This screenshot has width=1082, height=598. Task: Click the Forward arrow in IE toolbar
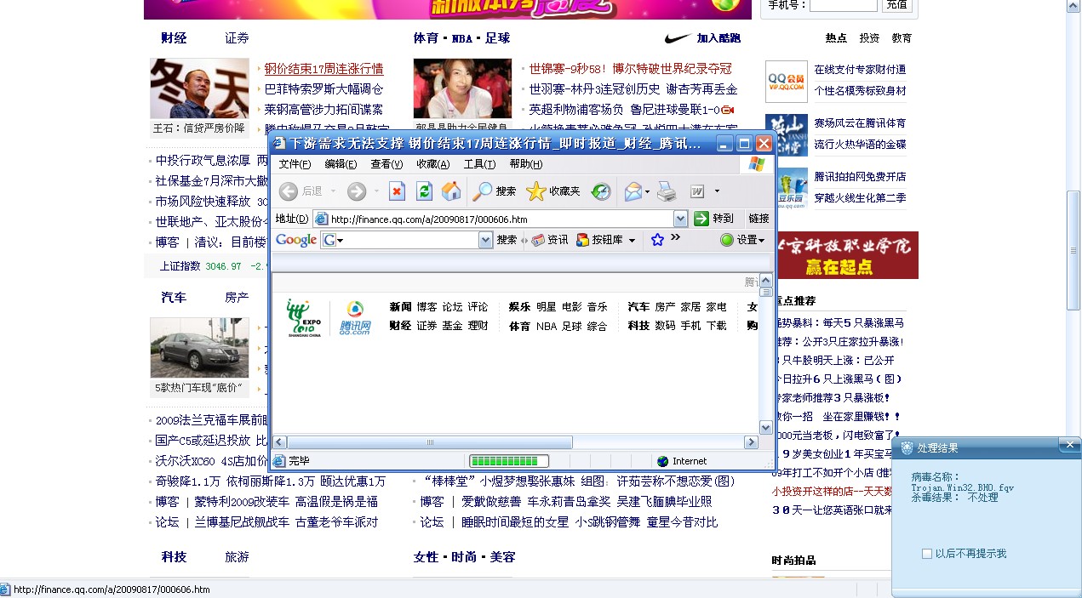(x=356, y=191)
